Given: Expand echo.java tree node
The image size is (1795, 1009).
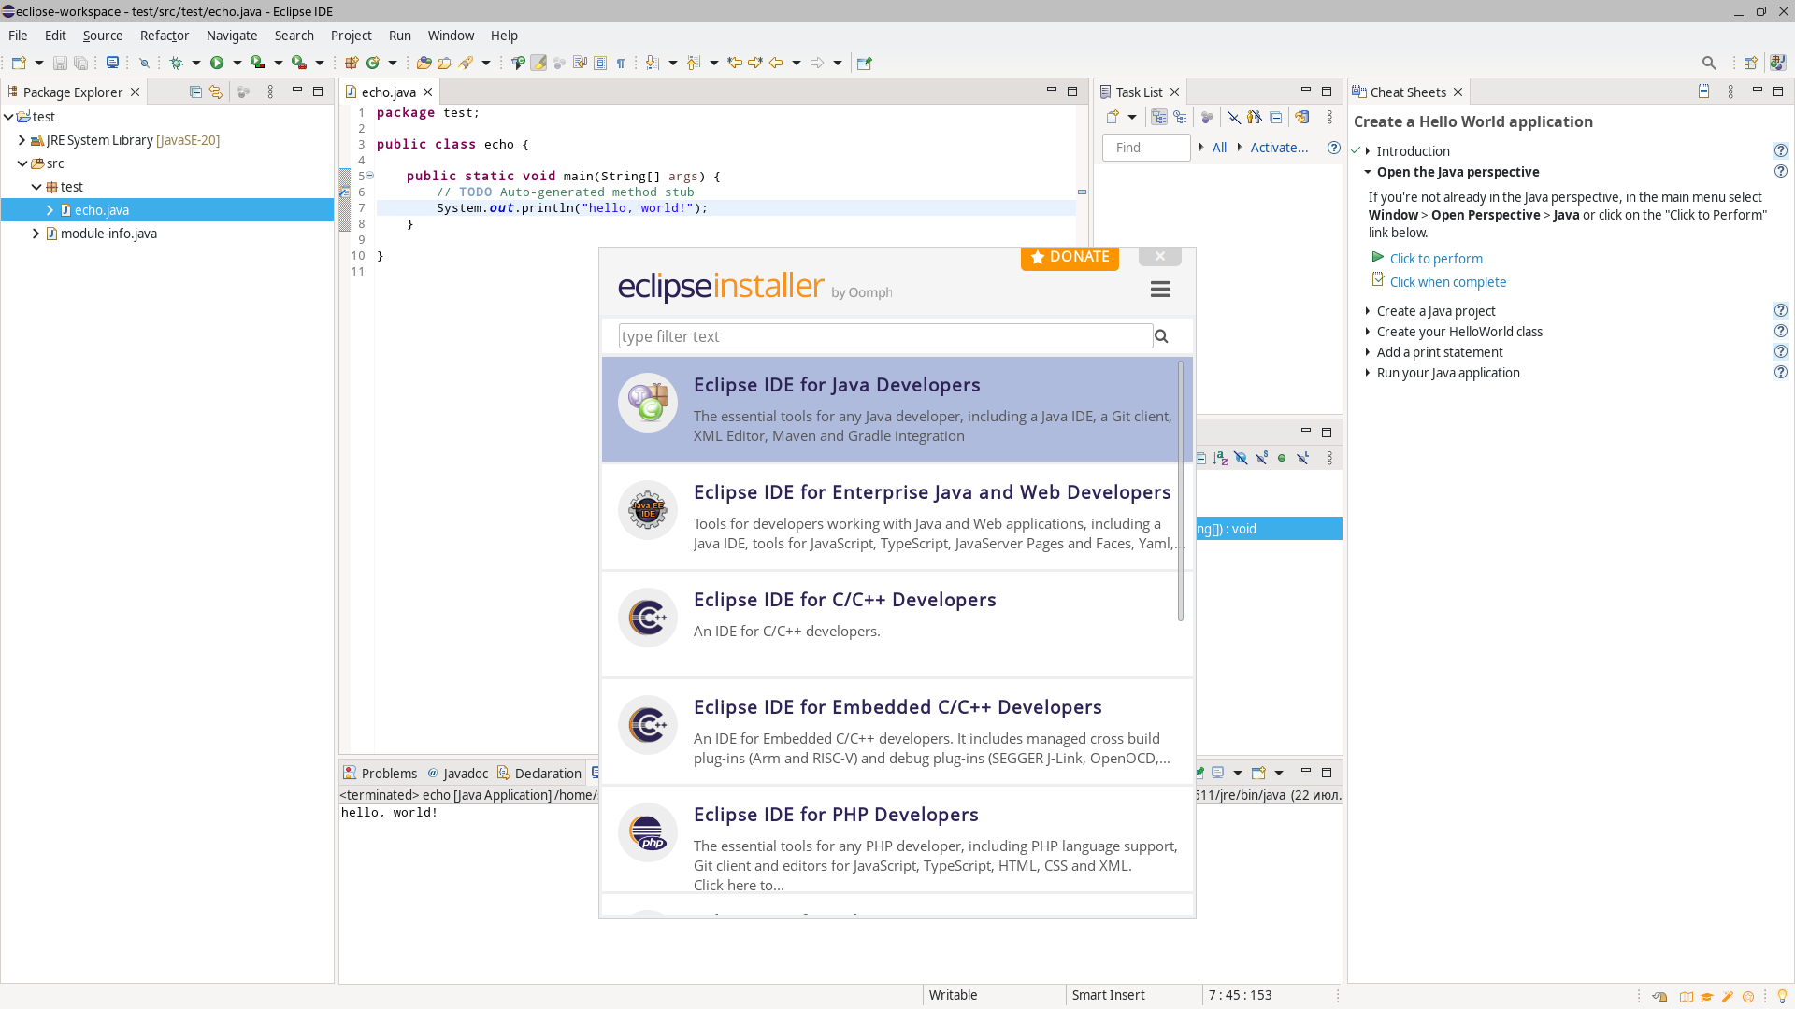Looking at the screenshot, I should point(50,210).
